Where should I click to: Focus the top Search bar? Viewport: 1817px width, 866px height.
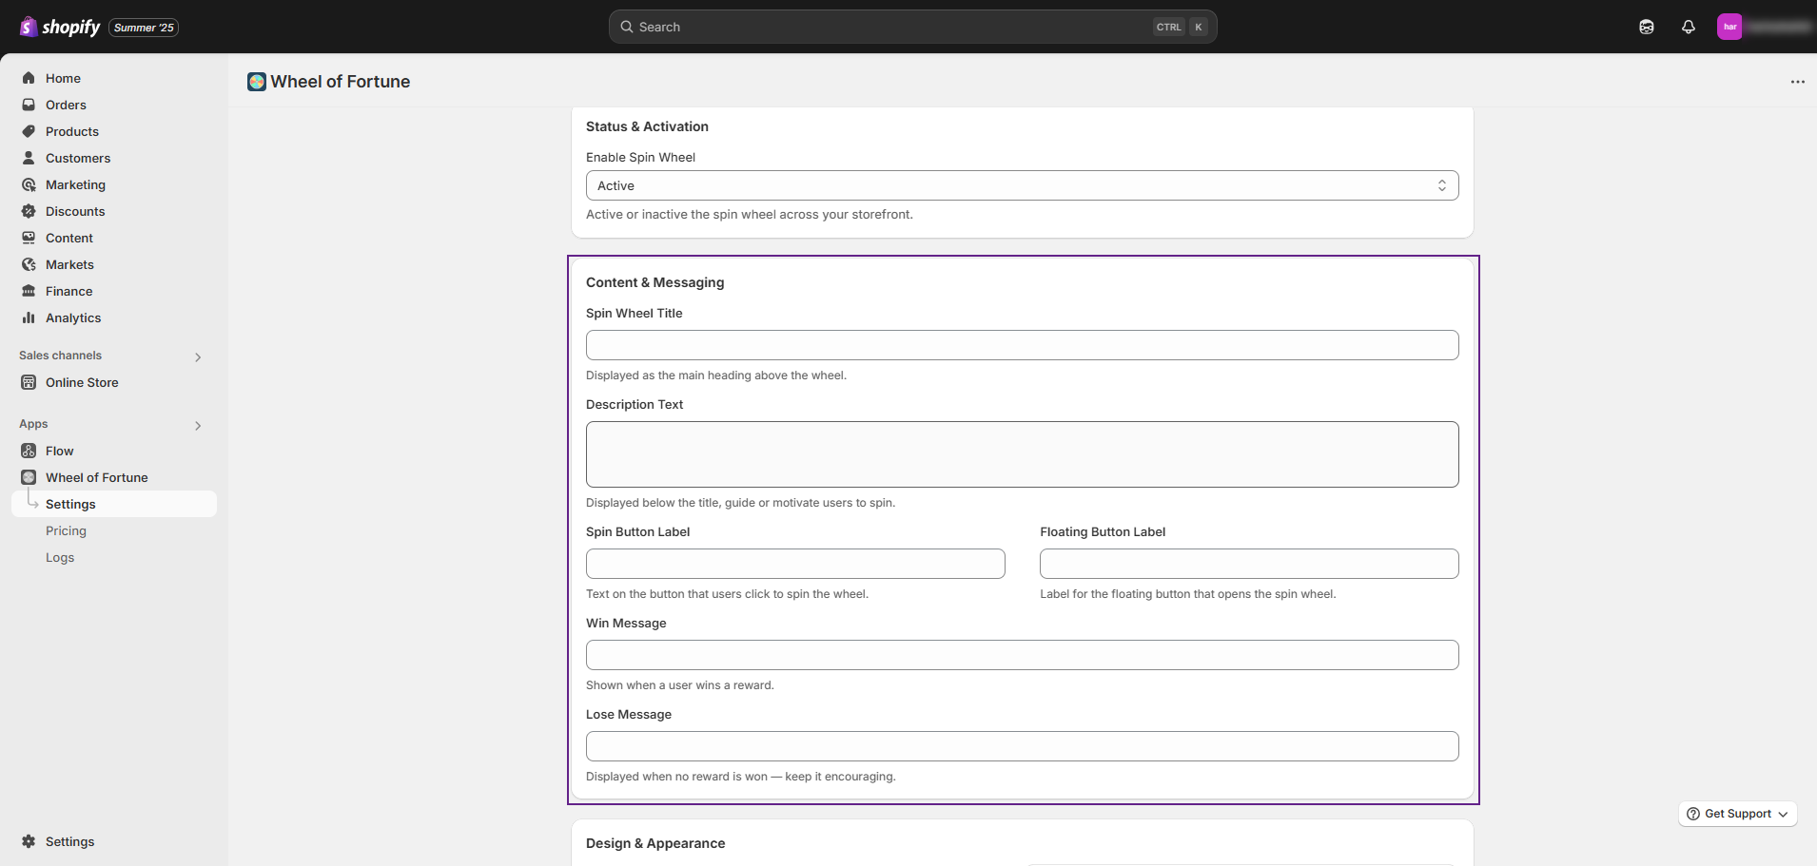912,27
